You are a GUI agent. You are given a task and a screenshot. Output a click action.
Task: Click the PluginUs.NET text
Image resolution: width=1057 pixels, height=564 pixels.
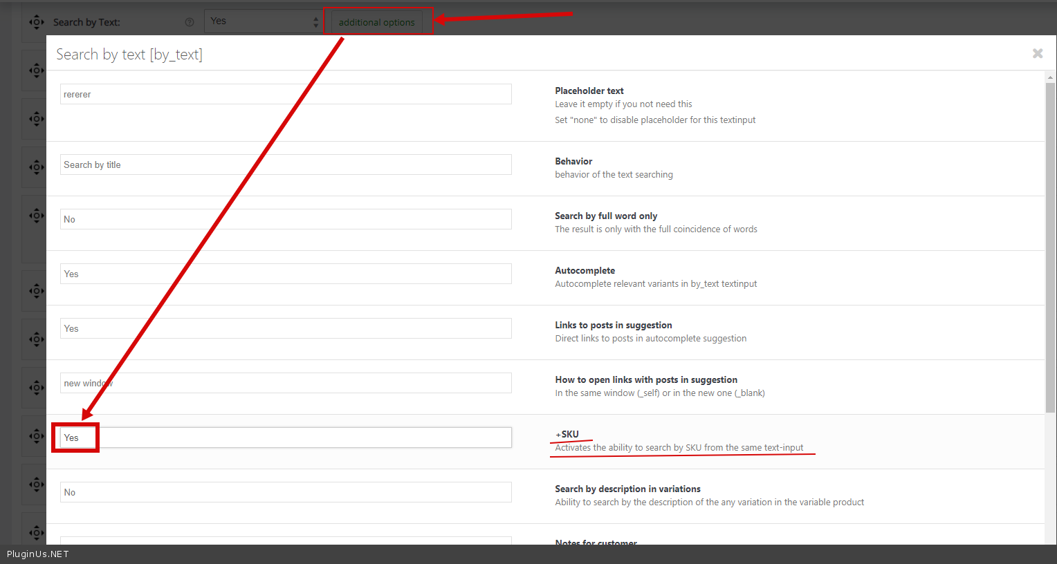pyautogui.click(x=38, y=554)
